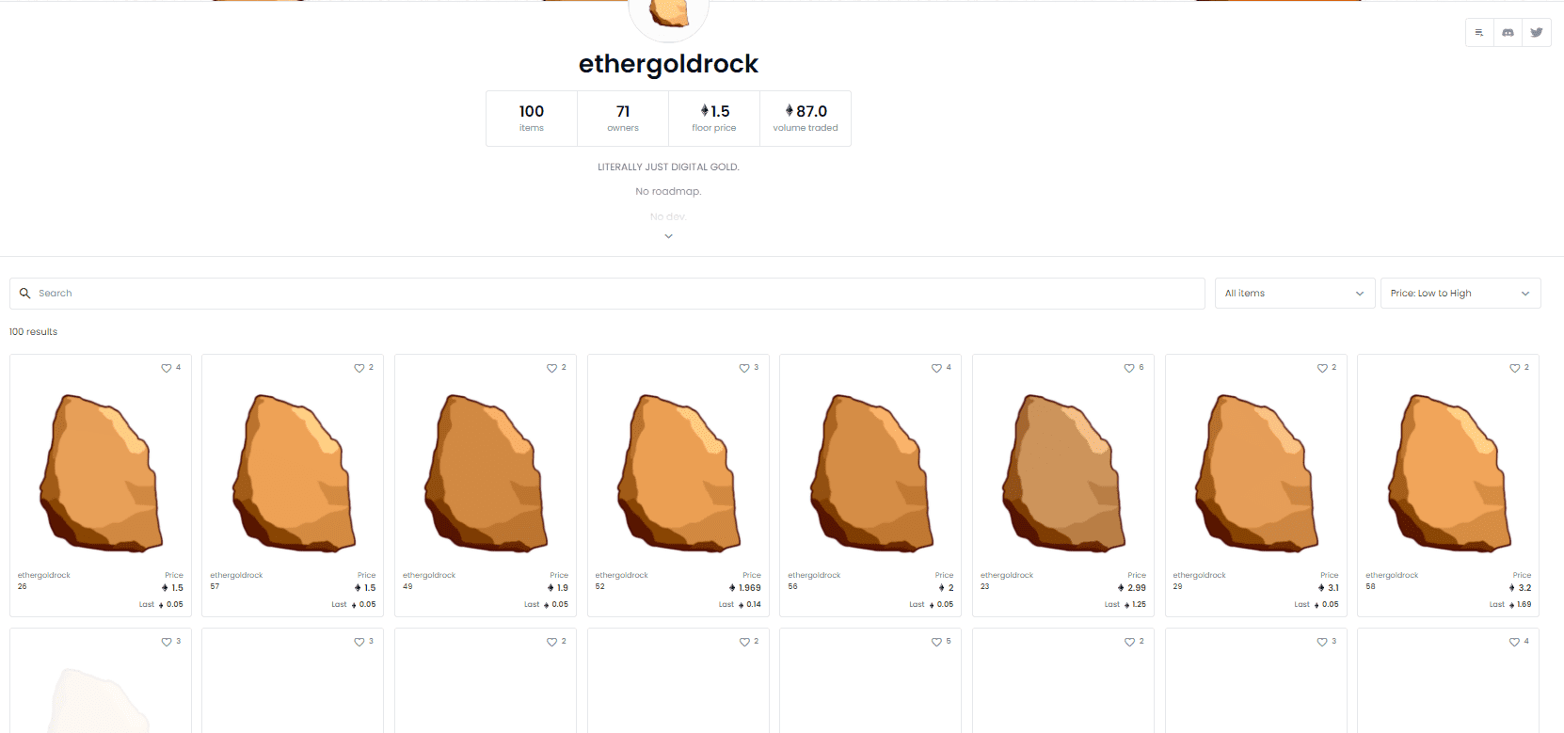Screen dimensions: 1564x733
Task: Click the 87.0 volume traded stat
Action: click(806, 119)
